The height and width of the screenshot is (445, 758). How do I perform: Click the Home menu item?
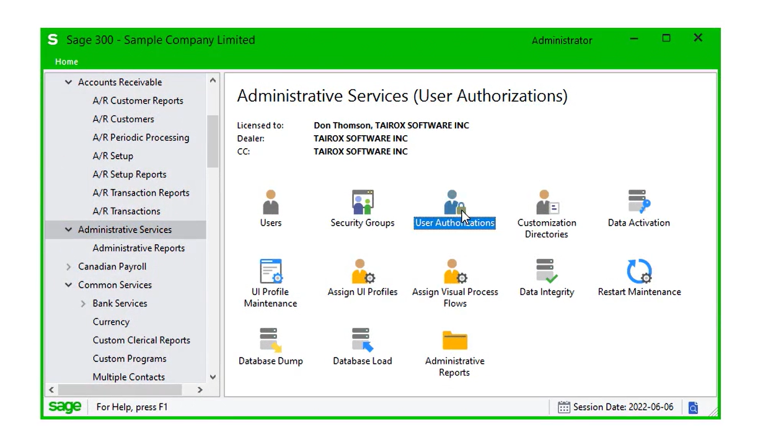(x=66, y=61)
